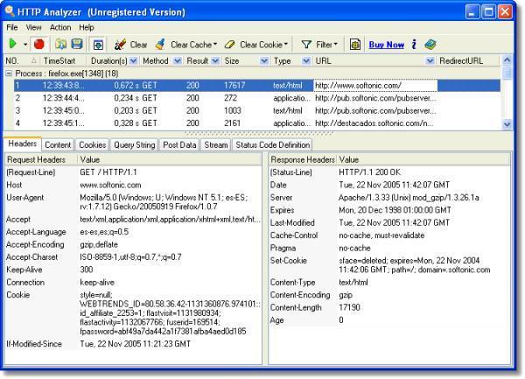Click the Clear Cache brush icon

tap(160, 44)
